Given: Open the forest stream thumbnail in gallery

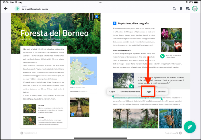Looking at the screenshot, I should (x=176, y=34).
